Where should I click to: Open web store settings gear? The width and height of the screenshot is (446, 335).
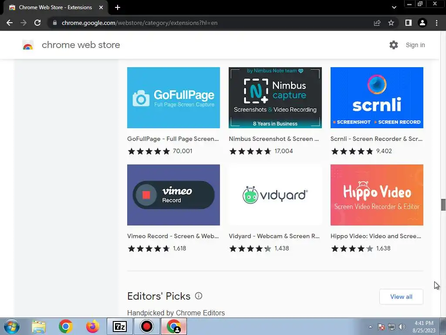[394, 45]
